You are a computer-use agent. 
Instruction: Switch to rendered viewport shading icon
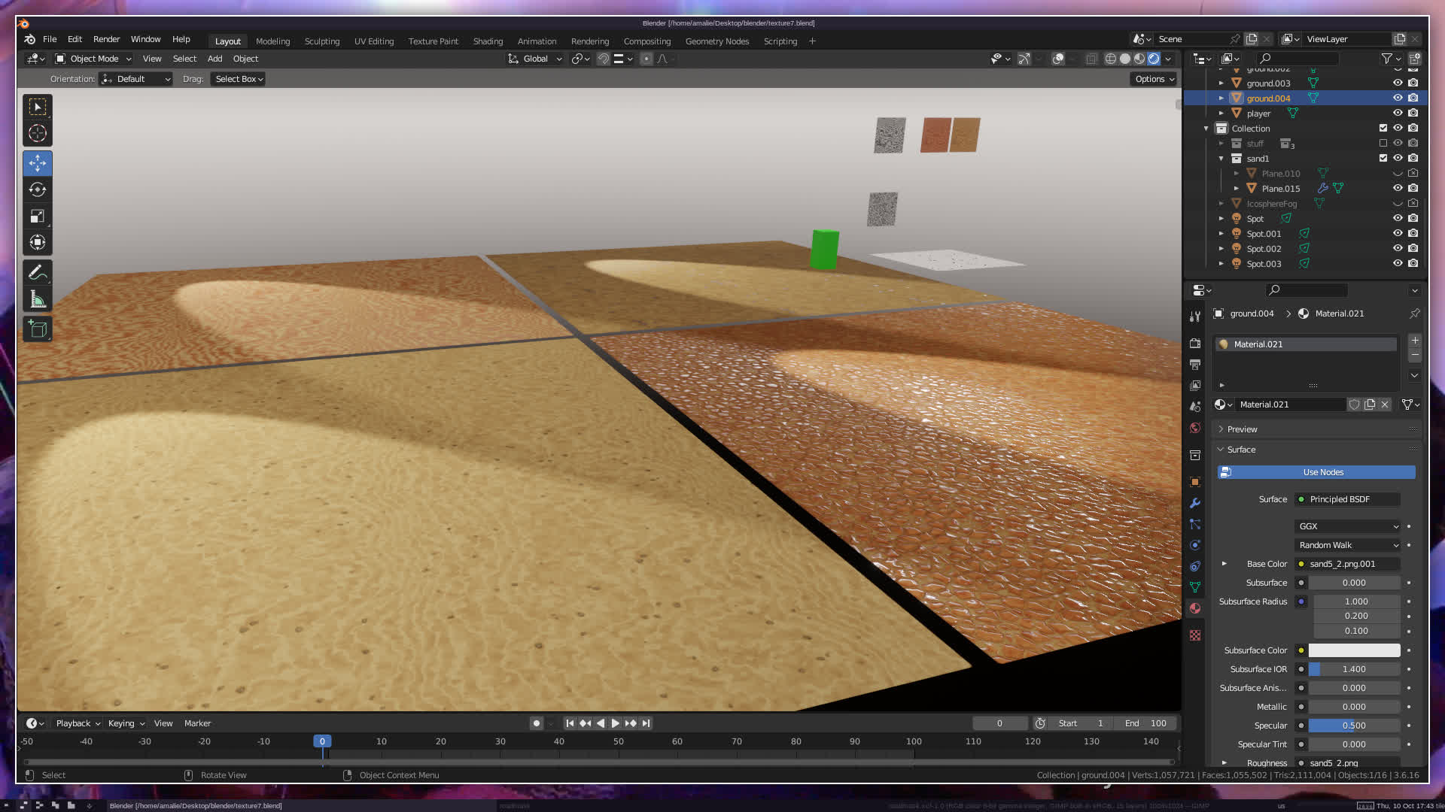pos(1154,59)
